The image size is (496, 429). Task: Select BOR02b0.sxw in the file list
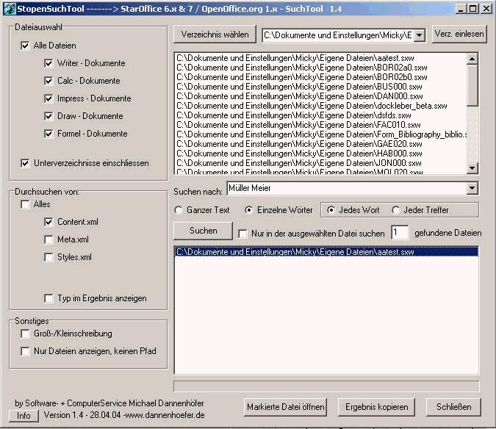click(320, 77)
